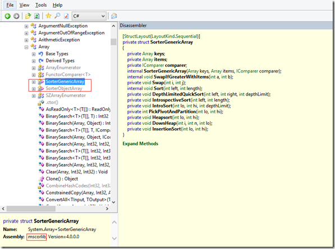Open the View menu
The height and width of the screenshot is (249, 335).
coord(24,5)
